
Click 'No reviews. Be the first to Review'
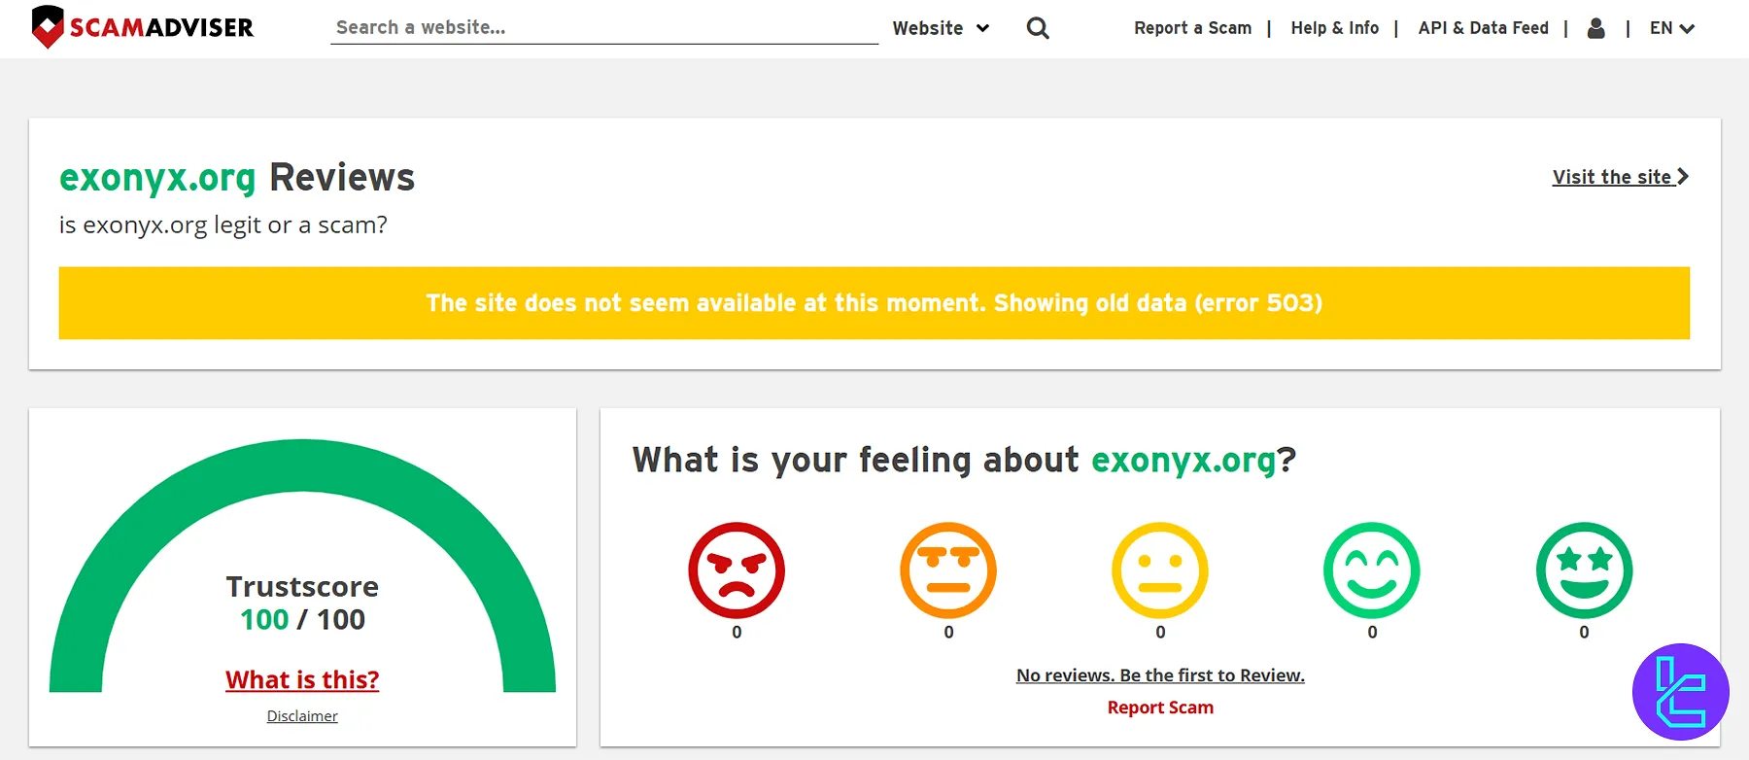point(1160,675)
